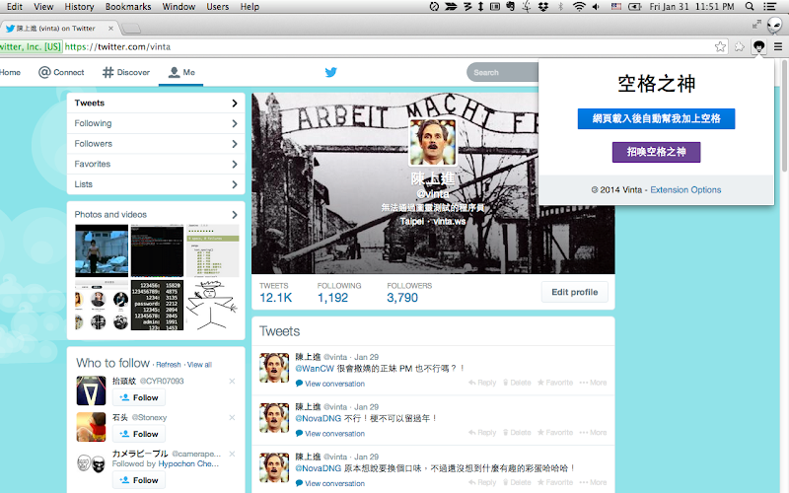Open the Bookmarks menu
Viewport: 789px width, 493px height.
tap(128, 7)
